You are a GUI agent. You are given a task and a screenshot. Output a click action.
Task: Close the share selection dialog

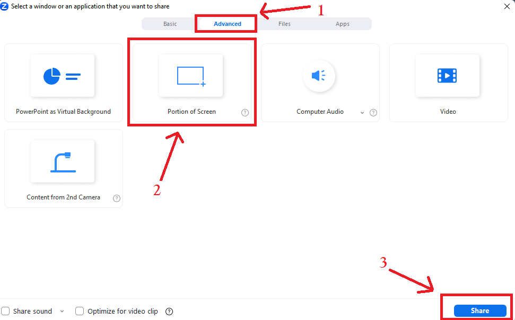click(508, 6)
